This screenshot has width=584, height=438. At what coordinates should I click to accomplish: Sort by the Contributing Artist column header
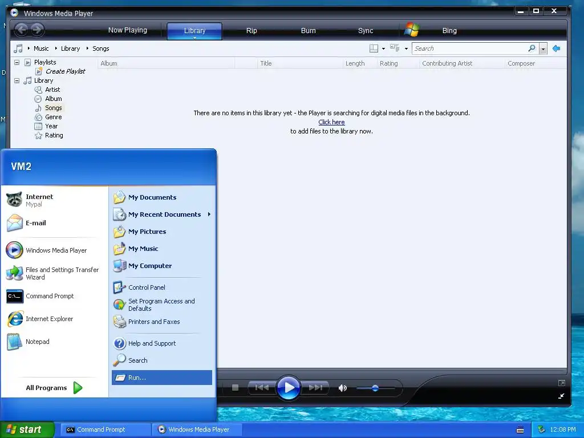coord(462,63)
